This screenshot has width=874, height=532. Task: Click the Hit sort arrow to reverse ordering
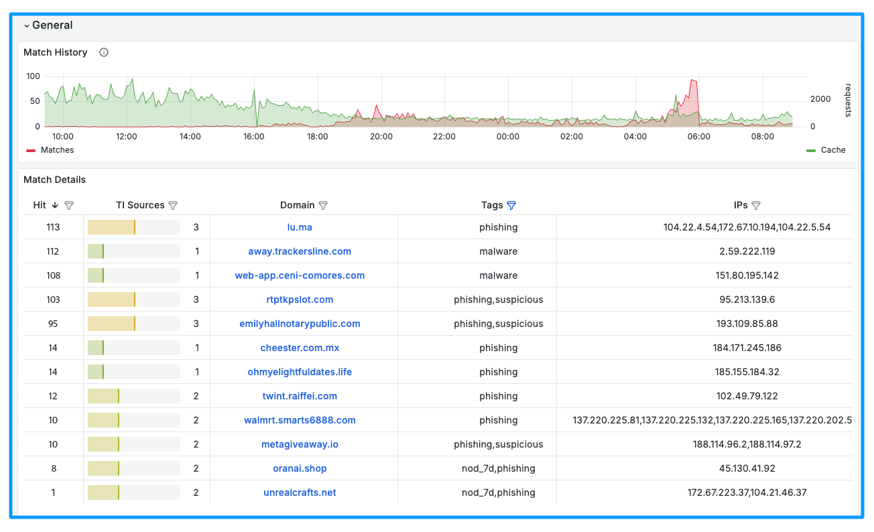(x=56, y=206)
